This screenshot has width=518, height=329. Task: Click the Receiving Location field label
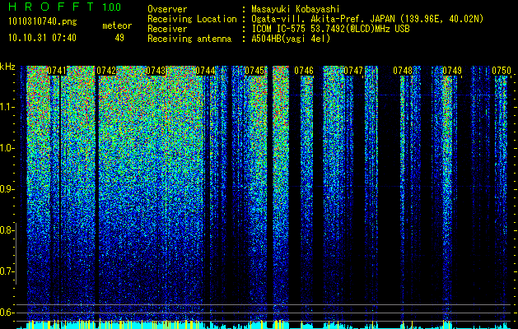coord(192,19)
